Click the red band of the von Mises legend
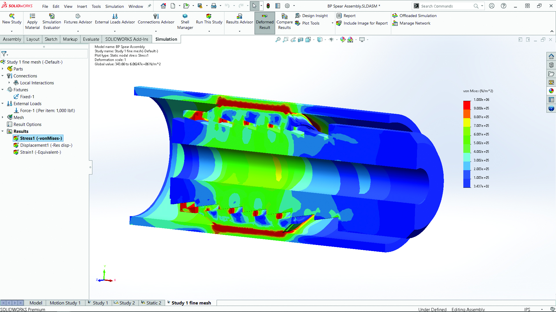 point(467,105)
